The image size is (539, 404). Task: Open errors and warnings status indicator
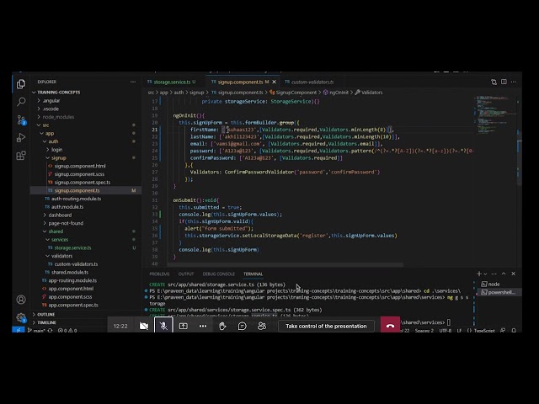(x=67, y=331)
